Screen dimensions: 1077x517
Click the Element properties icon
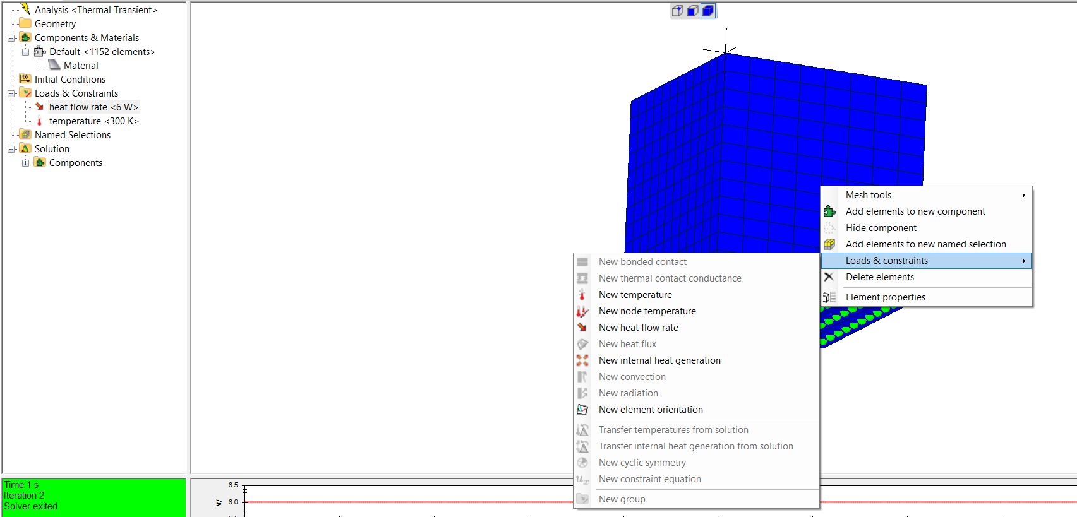click(829, 297)
